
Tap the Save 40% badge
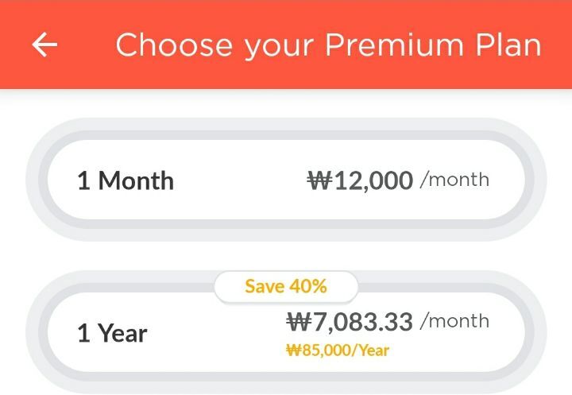click(x=286, y=286)
